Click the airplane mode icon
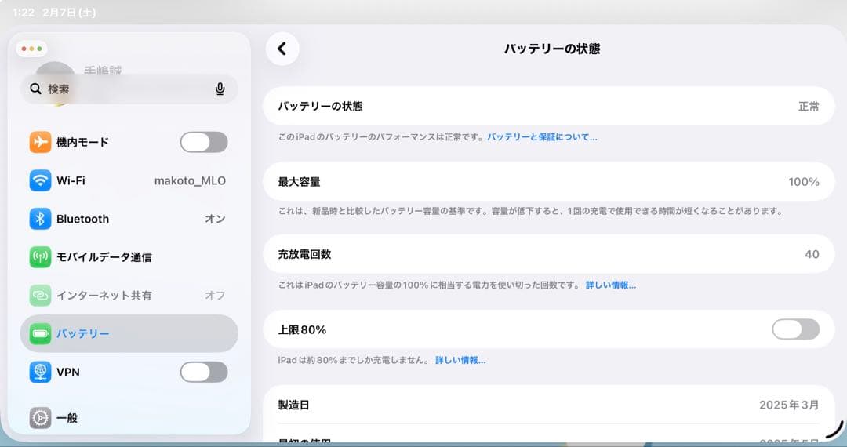Screen dimensions: 847x447 [40, 142]
